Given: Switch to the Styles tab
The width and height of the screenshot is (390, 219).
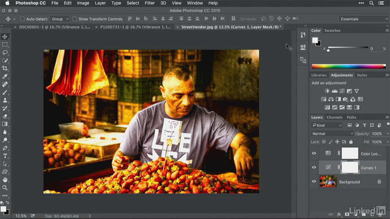Looking at the screenshot, I should click(362, 75).
